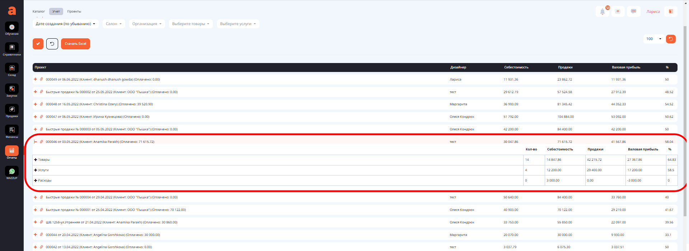The width and height of the screenshot is (689, 251).
Task: Sort by the Валовая прибыль column header
Action: [x=626, y=67]
